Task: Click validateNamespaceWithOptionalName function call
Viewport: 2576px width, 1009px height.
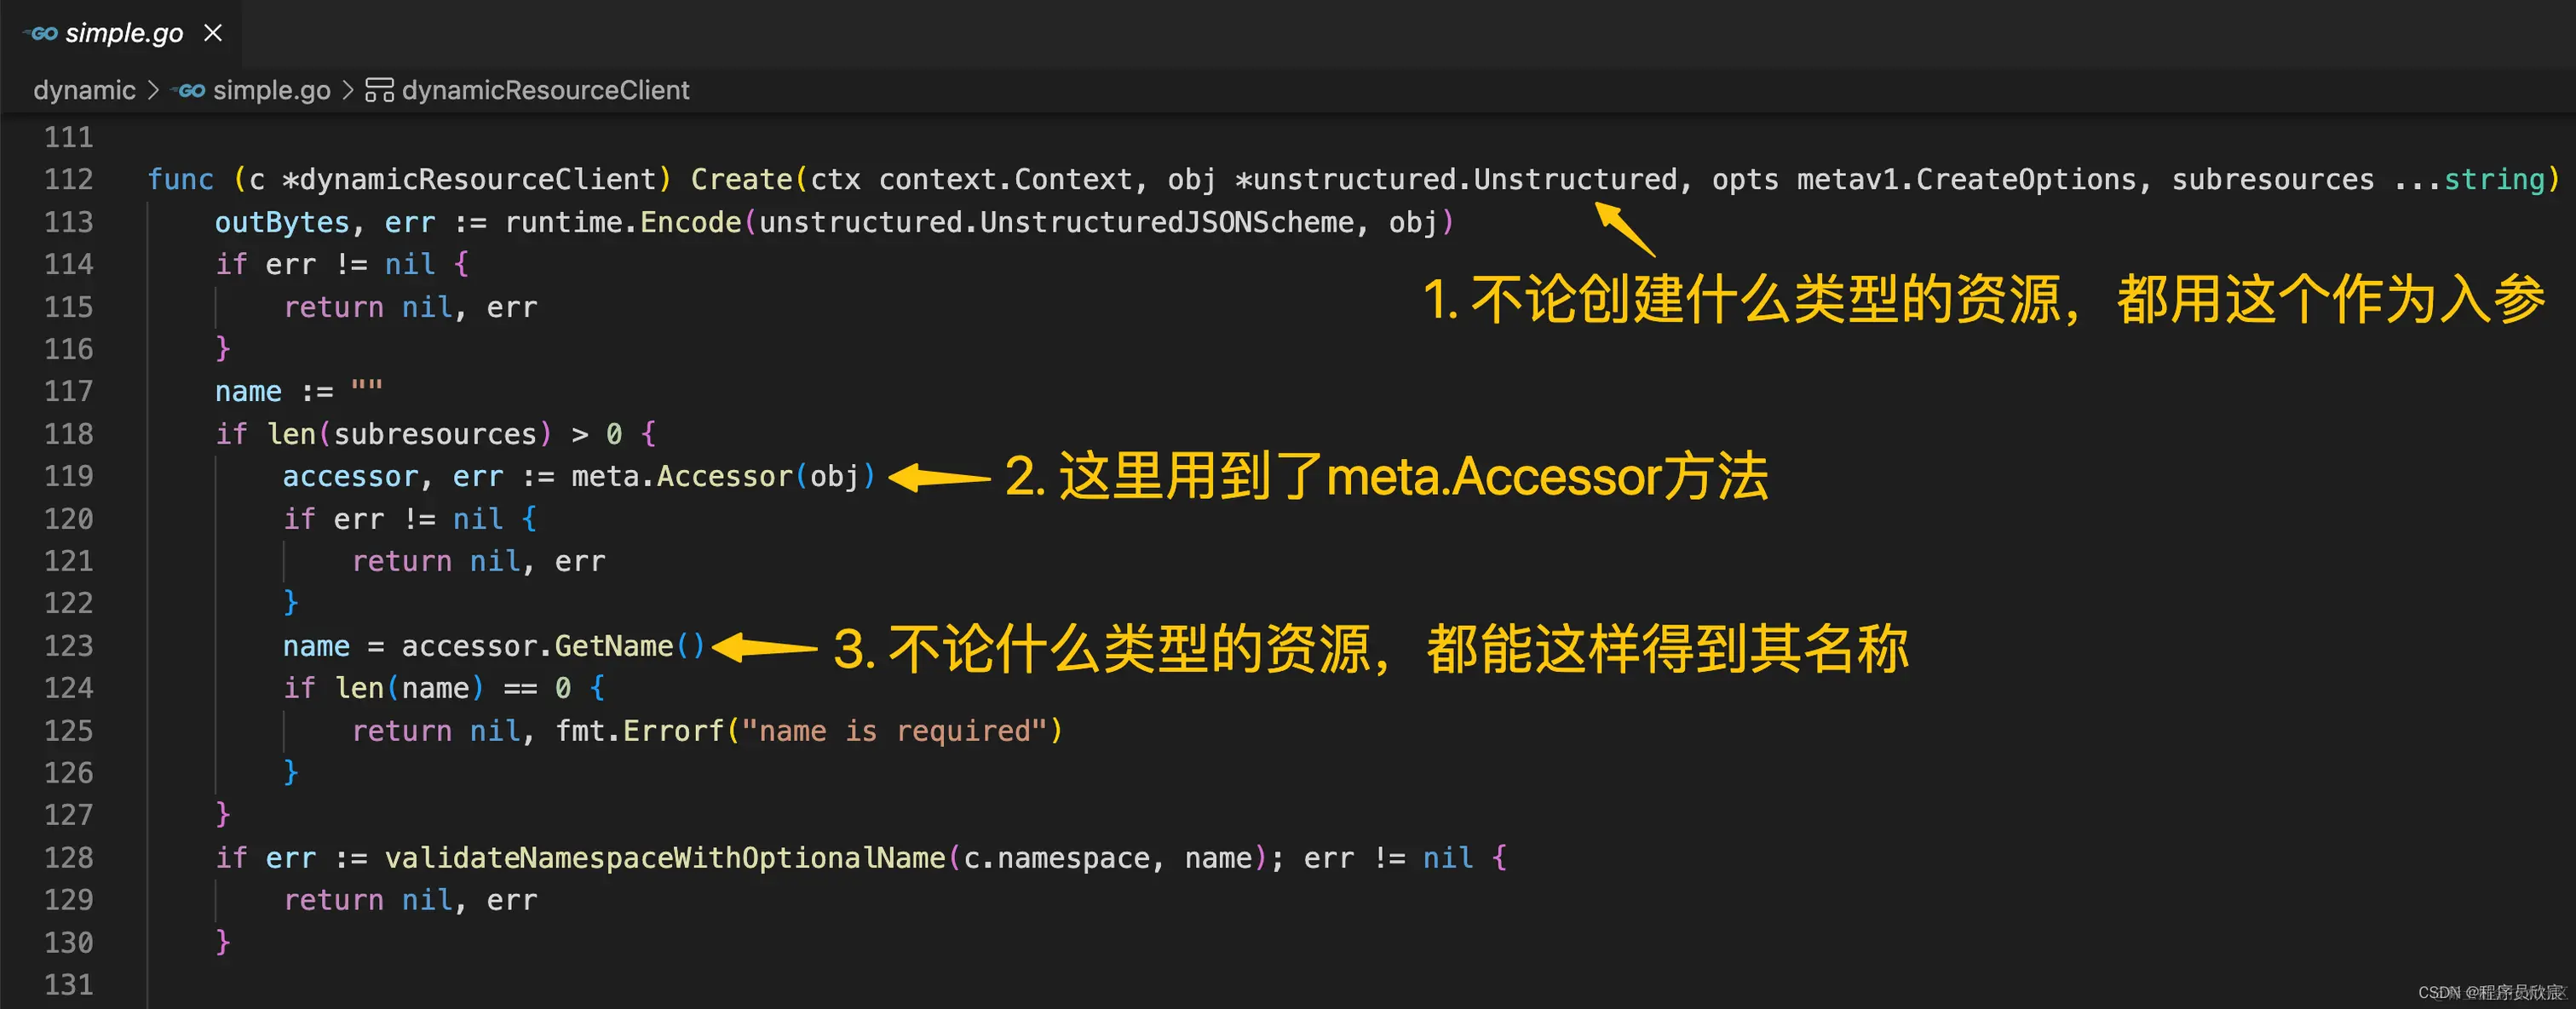Action: pos(665,858)
